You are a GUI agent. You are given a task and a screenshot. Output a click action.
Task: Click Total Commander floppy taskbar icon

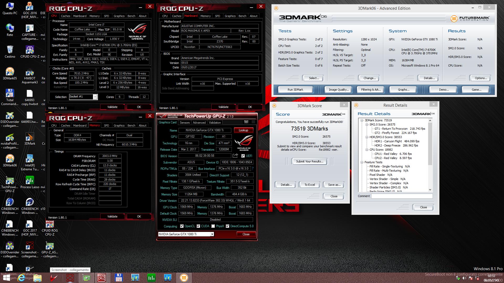click(119, 278)
